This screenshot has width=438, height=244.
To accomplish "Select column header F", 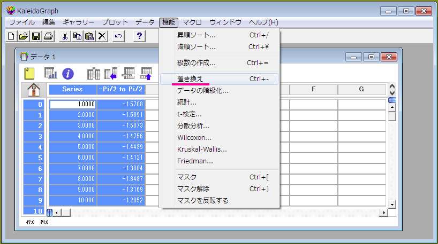I will click(313, 89).
